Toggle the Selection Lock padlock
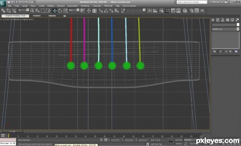The image size is (241, 146). coord(101,140)
